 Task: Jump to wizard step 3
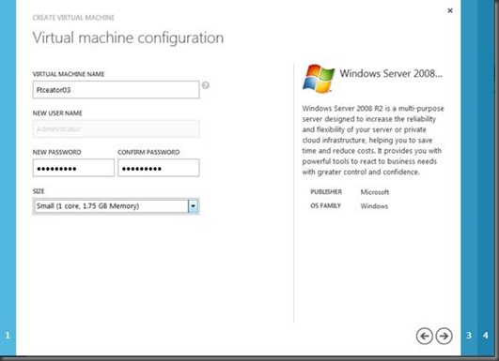pyautogui.click(x=469, y=336)
